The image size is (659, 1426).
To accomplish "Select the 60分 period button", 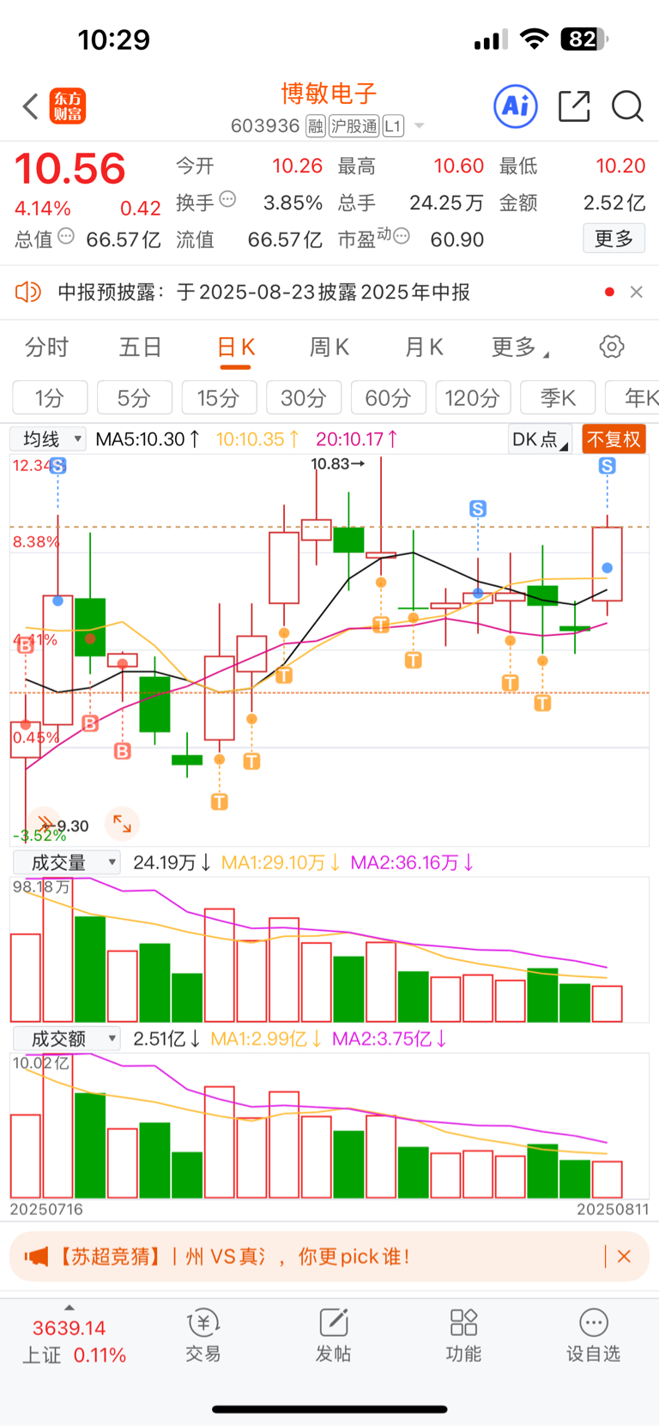I will click(388, 398).
